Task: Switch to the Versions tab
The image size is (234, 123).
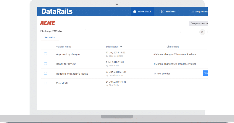Action: pyautogui.click(x=49, y=37)
